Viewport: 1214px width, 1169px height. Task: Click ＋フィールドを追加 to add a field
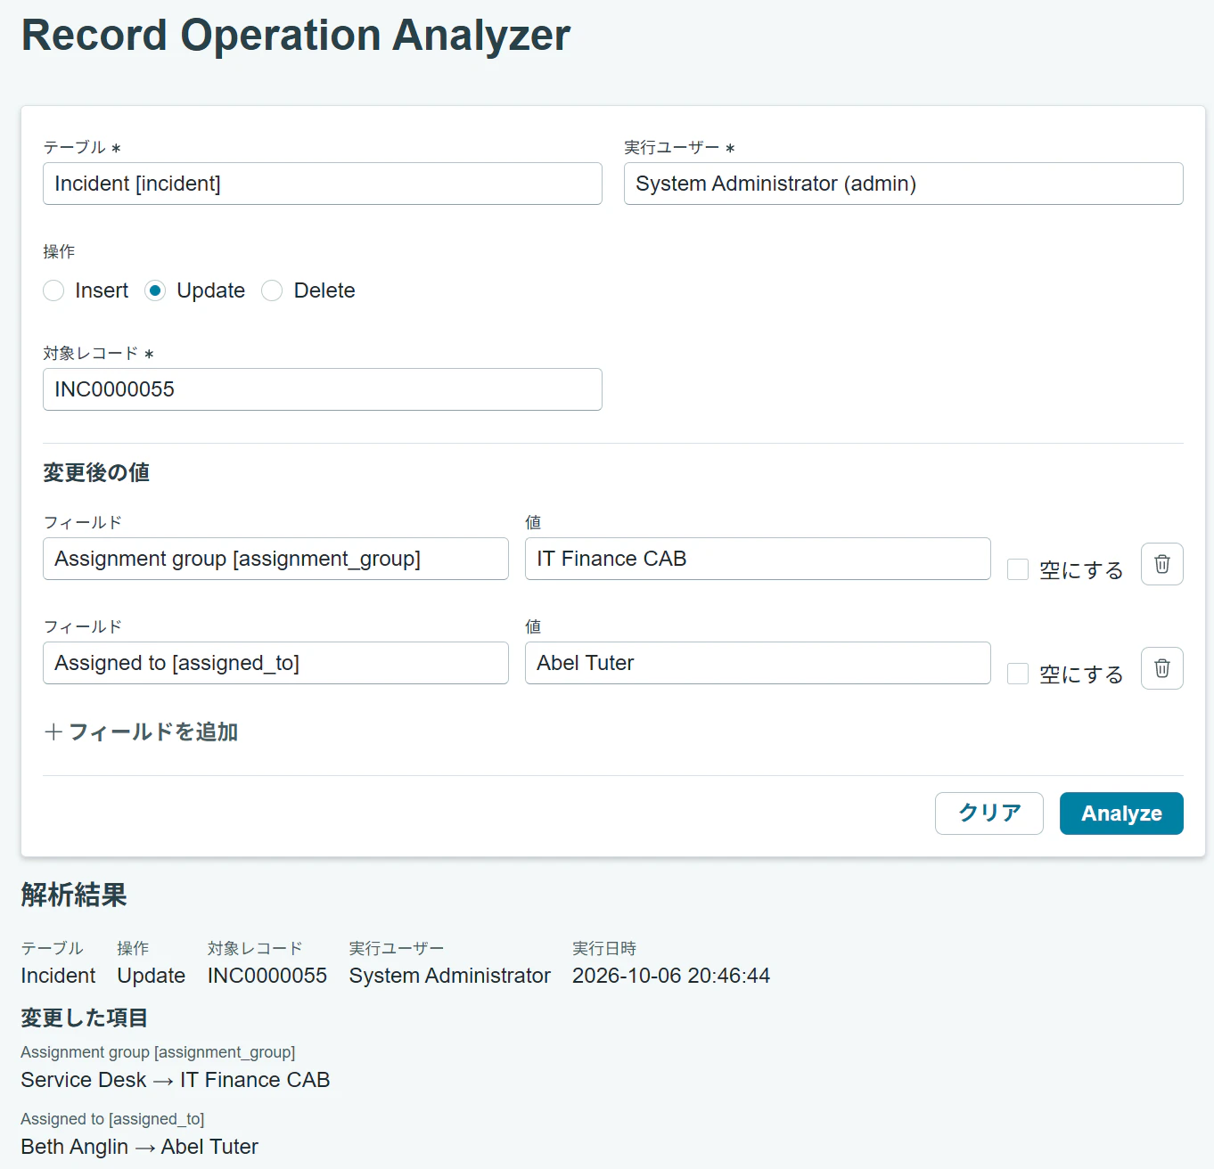(x=141, y=732)
